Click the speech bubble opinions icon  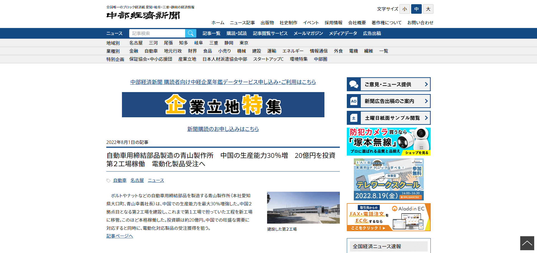(354, 84)
